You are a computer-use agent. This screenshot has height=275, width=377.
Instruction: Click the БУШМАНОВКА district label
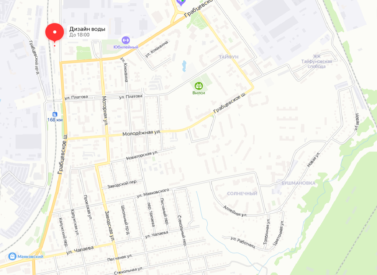point(298,183)
